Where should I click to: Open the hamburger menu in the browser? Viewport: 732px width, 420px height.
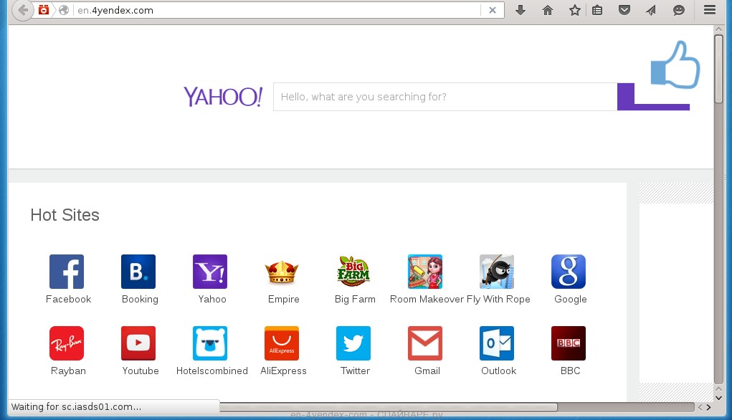710,10
